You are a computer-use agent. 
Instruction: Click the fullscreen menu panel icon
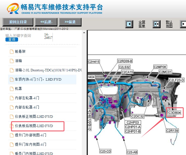(x=129, y=24)
